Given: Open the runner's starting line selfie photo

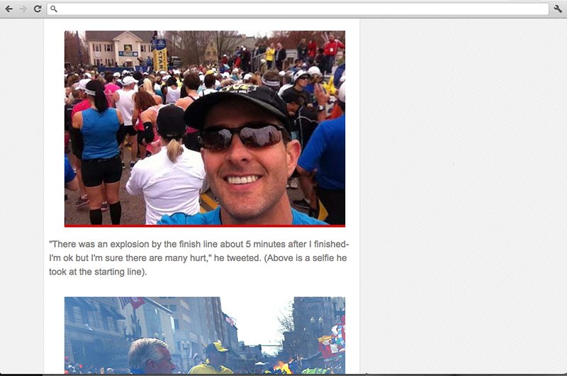Looking at the screenshot, I should click(x=205, y=128).
